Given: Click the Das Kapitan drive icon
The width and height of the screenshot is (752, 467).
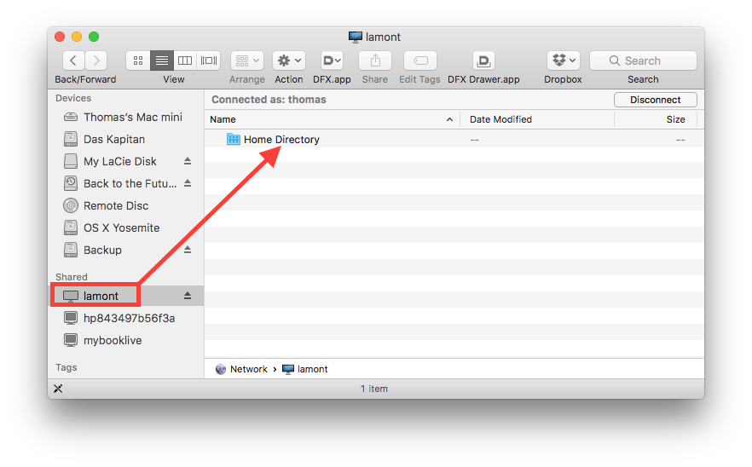Looking at the screenshot, I should point(71,139).
